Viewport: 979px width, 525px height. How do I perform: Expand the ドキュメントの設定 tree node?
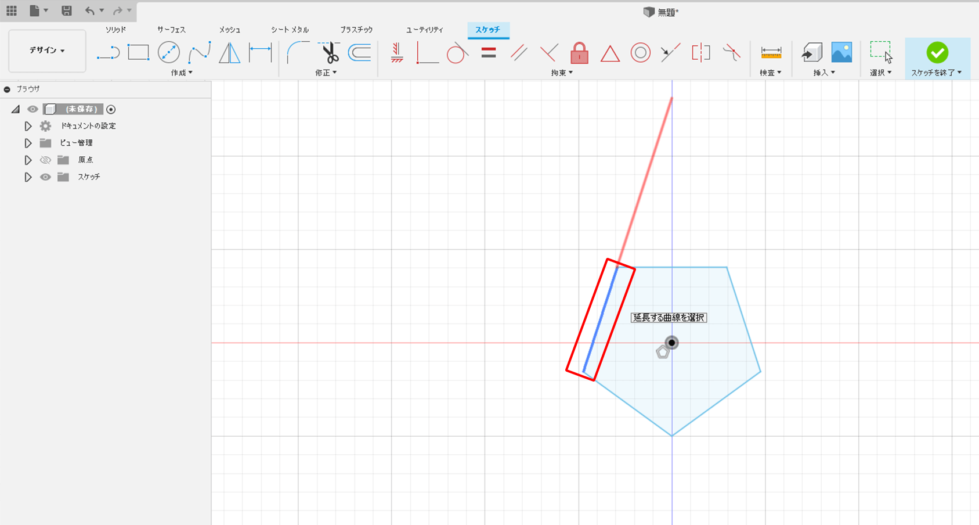point(28,126)
